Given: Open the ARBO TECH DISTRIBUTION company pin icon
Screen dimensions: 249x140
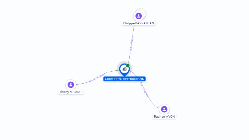Looking at the screenshot, I should pos(124,70).
